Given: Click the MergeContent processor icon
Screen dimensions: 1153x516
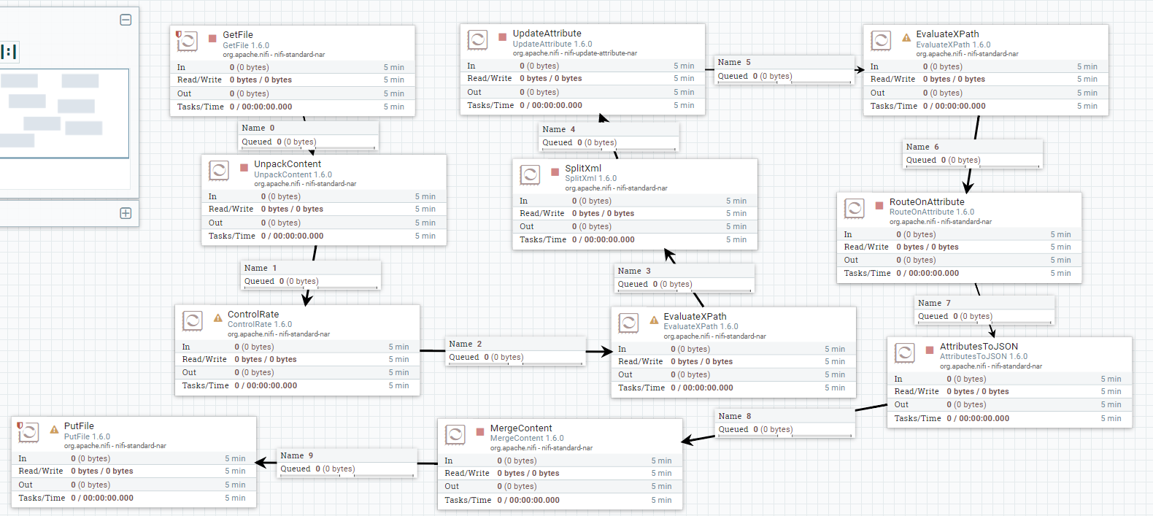Looking at the screenshot, I should point(455,435).
